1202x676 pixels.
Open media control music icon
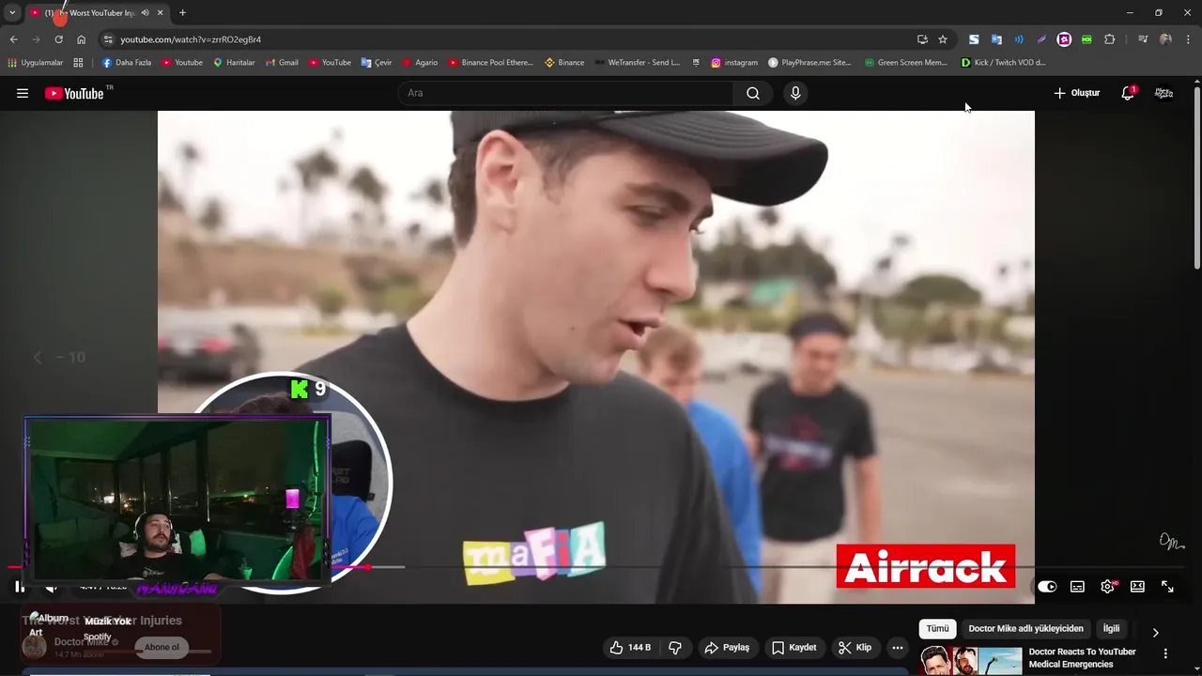click(1143, 39)
